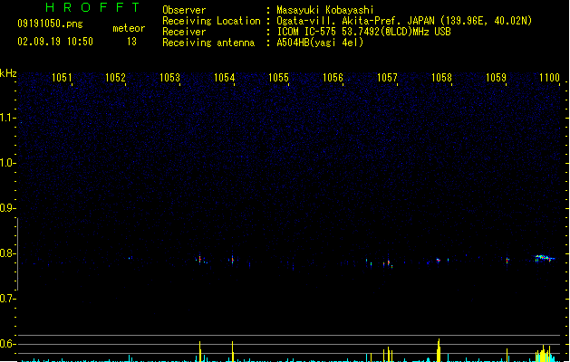
Task: Click the 1054 time axis label
Action: pyautogui.click(x=225, y=78)
